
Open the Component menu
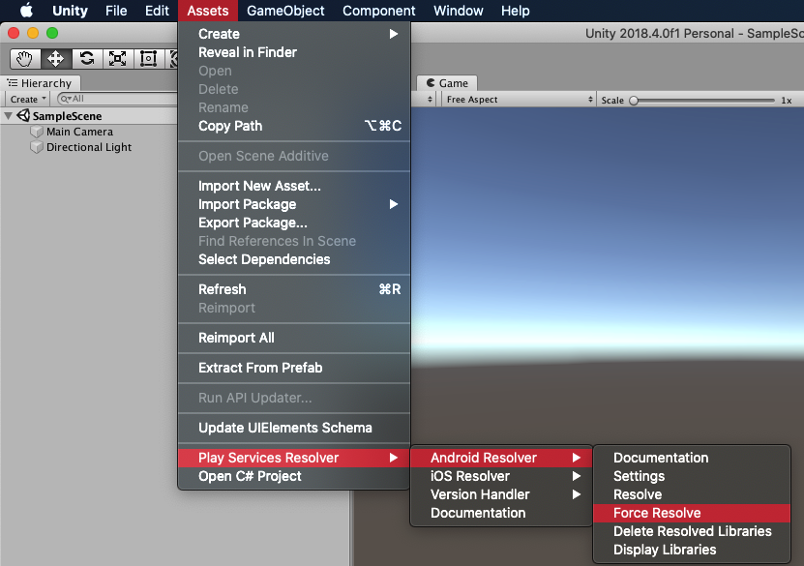pos(379,11)
